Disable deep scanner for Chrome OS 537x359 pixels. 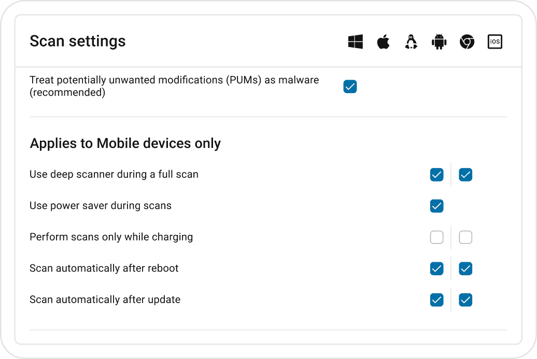point(465,175)
